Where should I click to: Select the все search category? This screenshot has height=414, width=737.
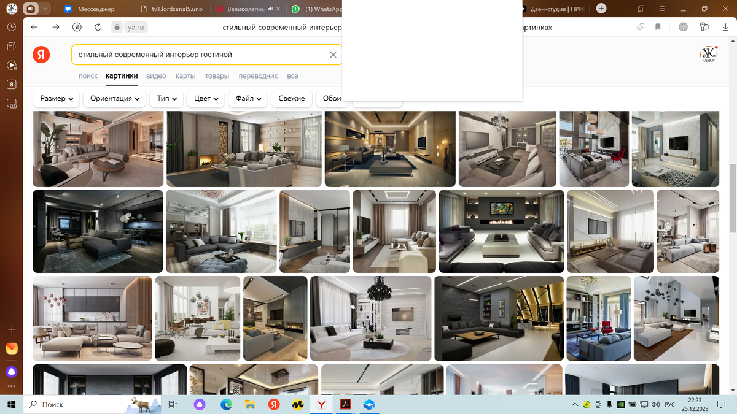click(292, 76)
